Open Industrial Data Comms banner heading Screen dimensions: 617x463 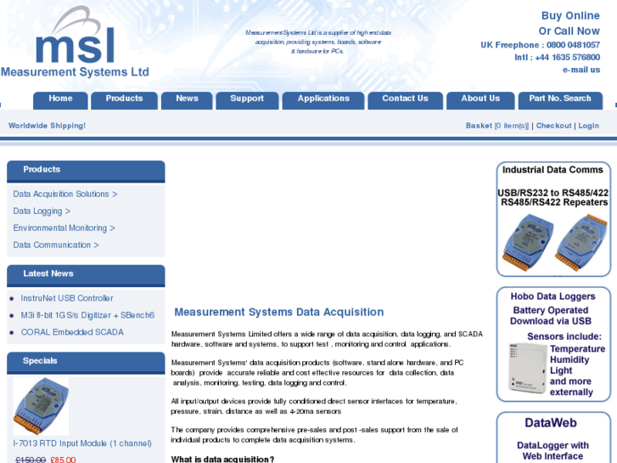click(552, 170)
